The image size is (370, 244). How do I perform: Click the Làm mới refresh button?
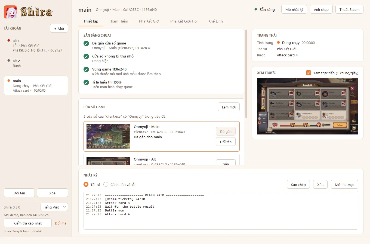(229, 107)
